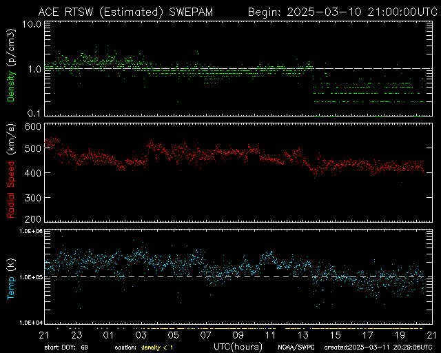
Task: Click the '400' speed axis value
Action: coord(33,173)
